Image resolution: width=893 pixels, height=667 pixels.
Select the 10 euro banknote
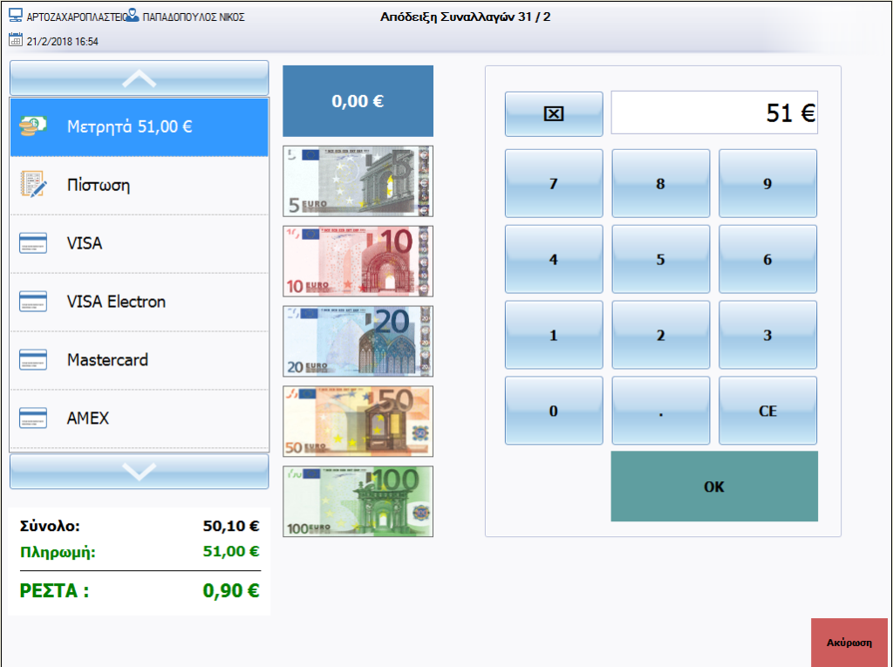(358, 262)
